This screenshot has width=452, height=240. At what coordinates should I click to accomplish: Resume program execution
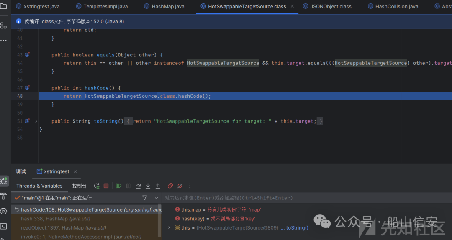click(x=118, y=186)
